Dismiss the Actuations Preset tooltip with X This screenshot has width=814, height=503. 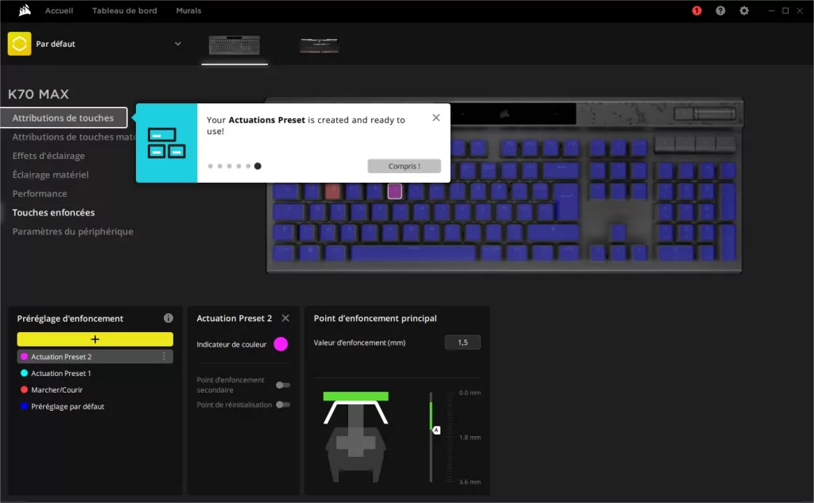(x=436, y=118)
